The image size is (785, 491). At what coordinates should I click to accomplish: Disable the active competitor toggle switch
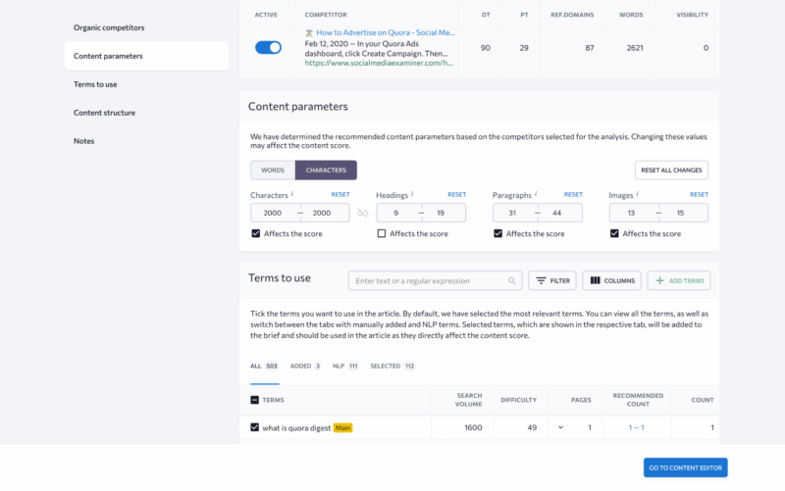pos(268,47)
